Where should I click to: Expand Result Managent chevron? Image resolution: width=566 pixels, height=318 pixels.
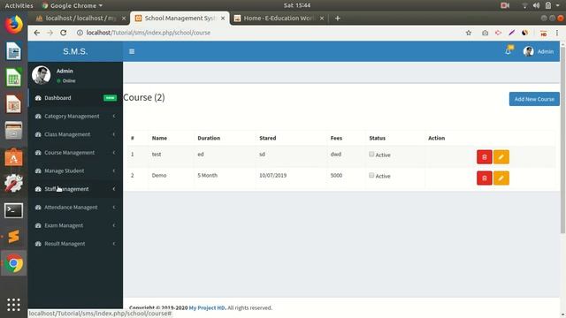point(114,244)
